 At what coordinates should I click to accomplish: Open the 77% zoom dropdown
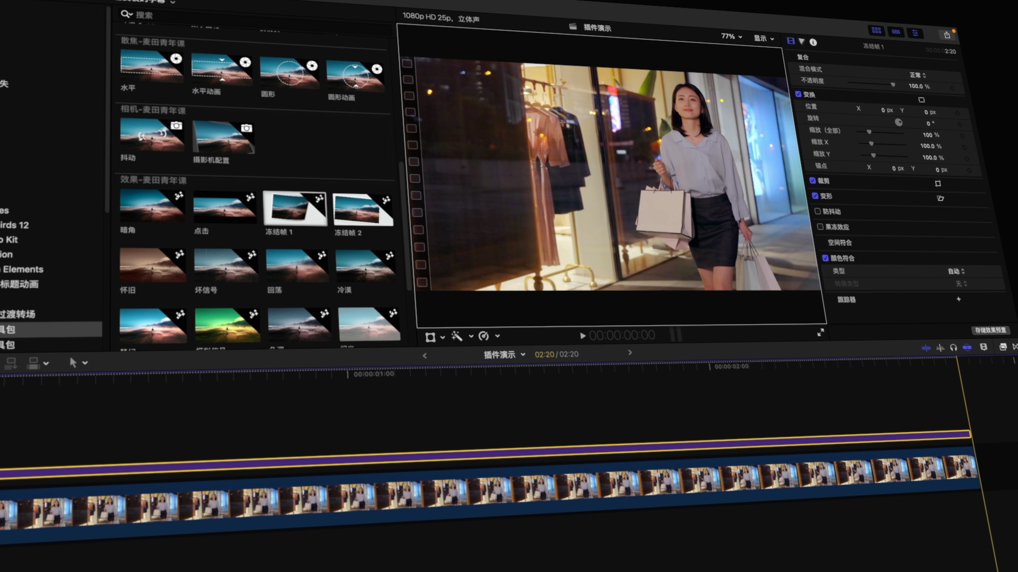tap(732, 37)
